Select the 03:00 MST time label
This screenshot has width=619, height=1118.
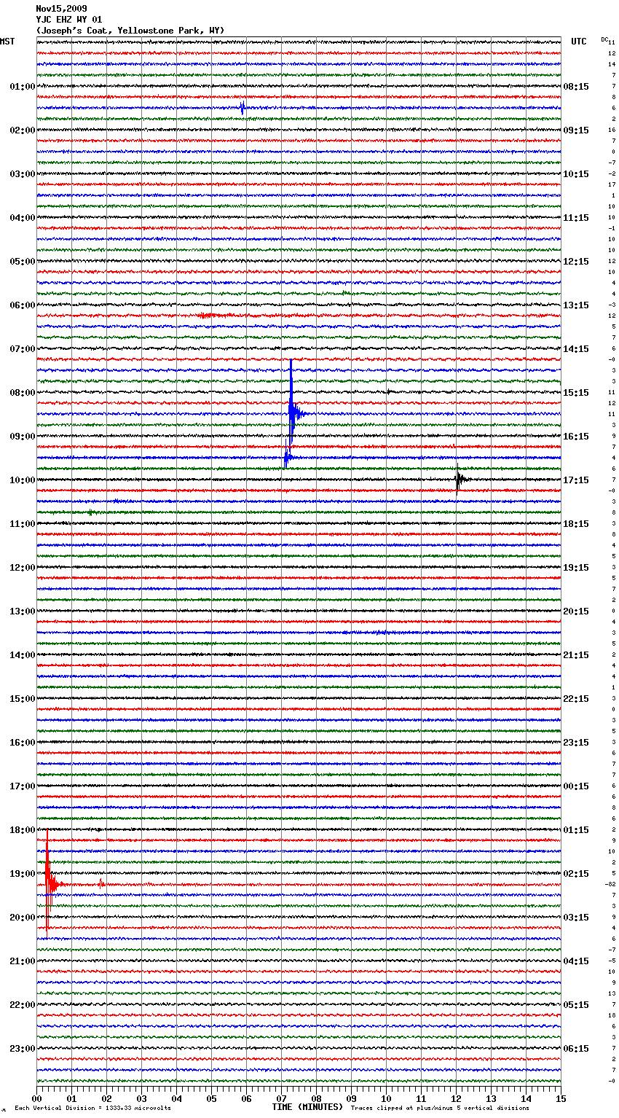(23, 174)
